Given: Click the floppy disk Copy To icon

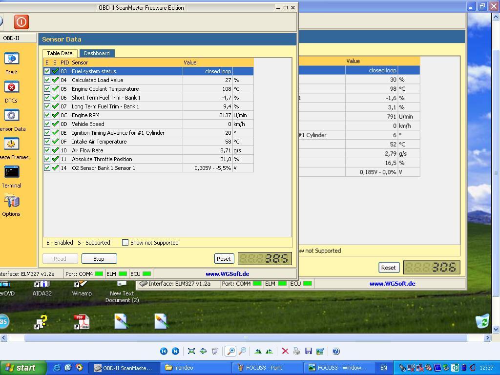Looking at the screenshot, I should pyautogui.click(x=309, y=351).
